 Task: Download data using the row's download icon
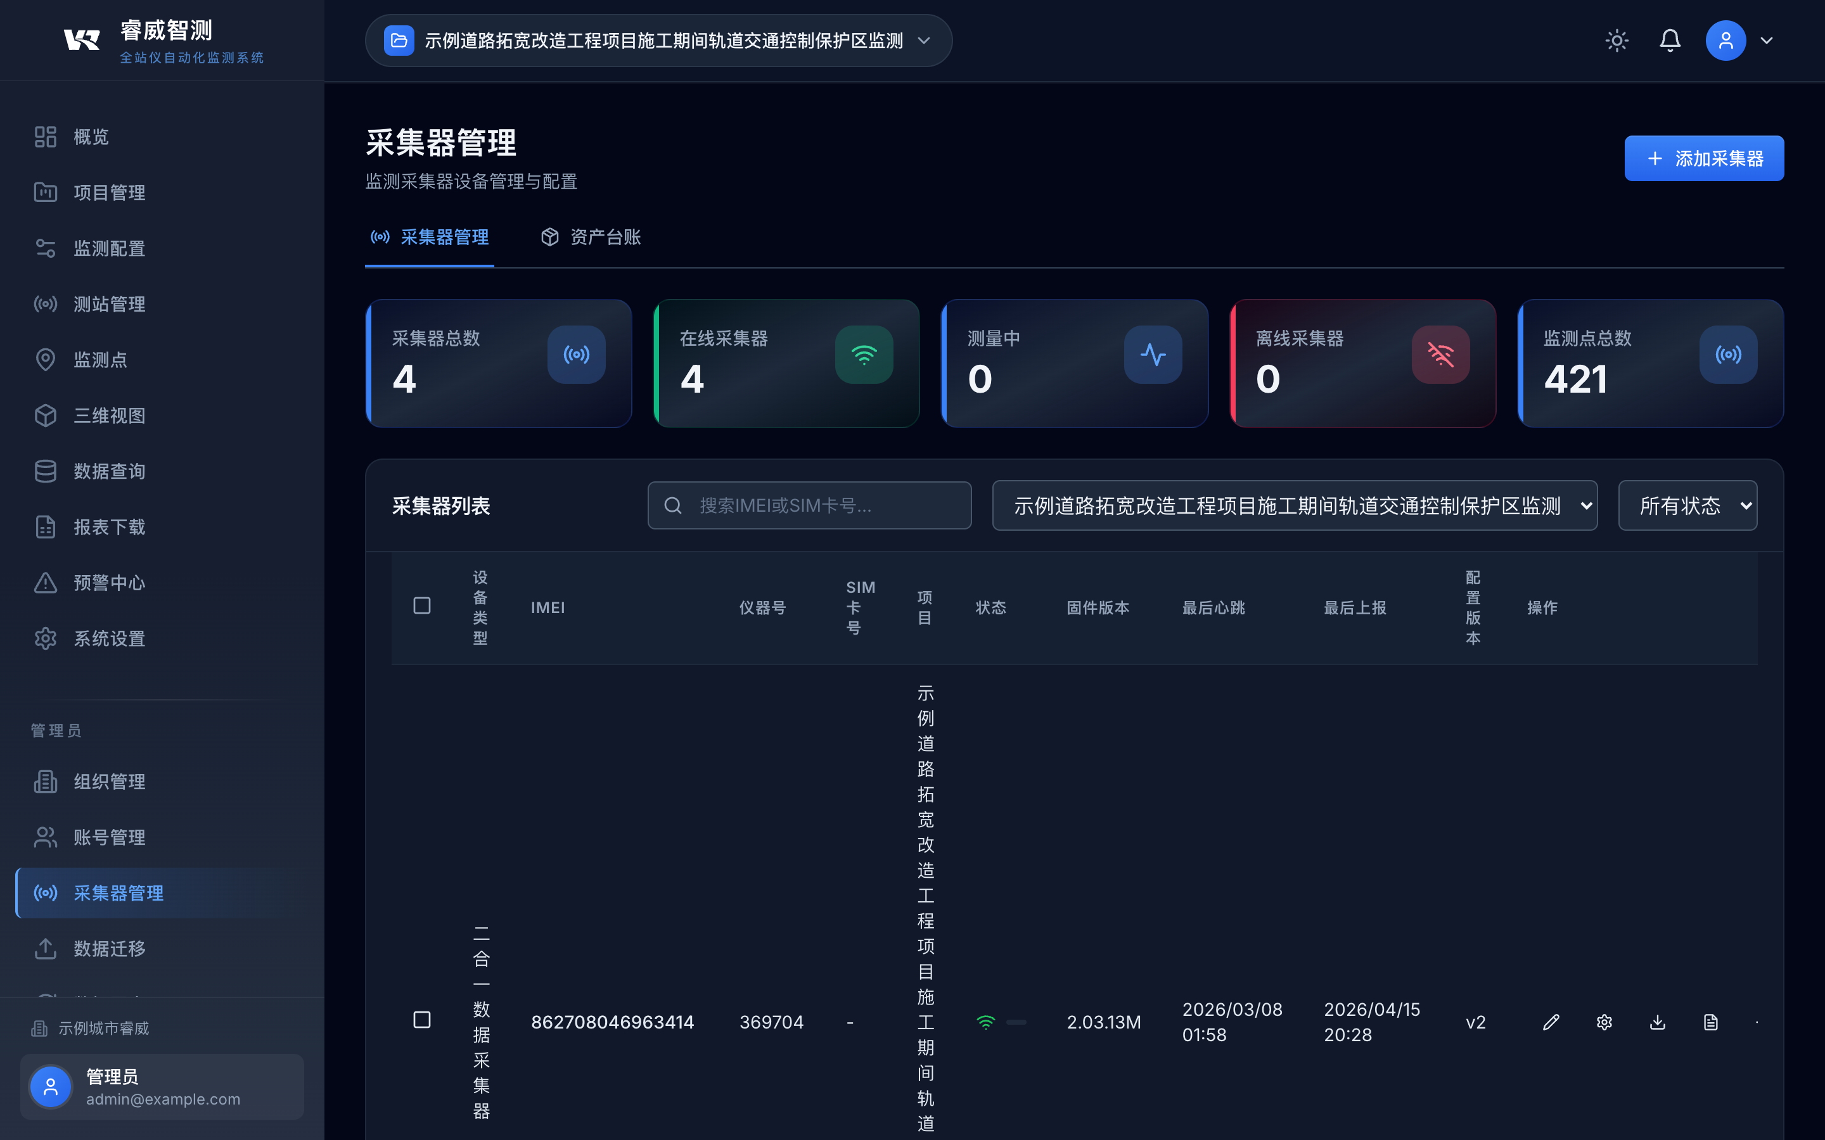click(x=1657, y=1022)
